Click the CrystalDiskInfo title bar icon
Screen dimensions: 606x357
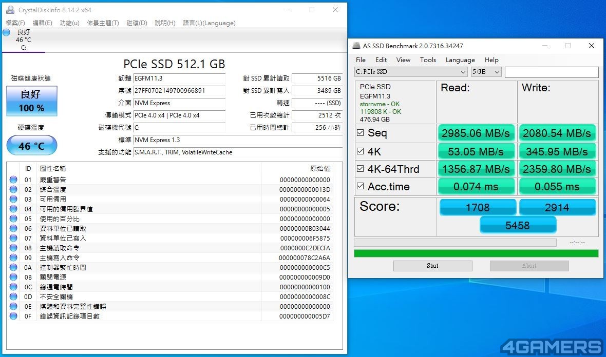click(10, 10)
